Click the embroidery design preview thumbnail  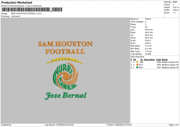click(x=65, y=71)
